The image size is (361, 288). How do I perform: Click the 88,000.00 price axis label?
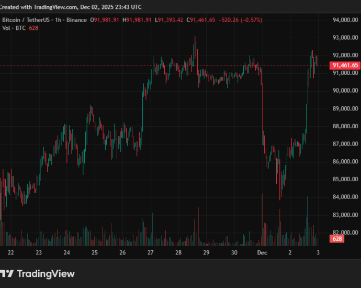tap(345, 126)
